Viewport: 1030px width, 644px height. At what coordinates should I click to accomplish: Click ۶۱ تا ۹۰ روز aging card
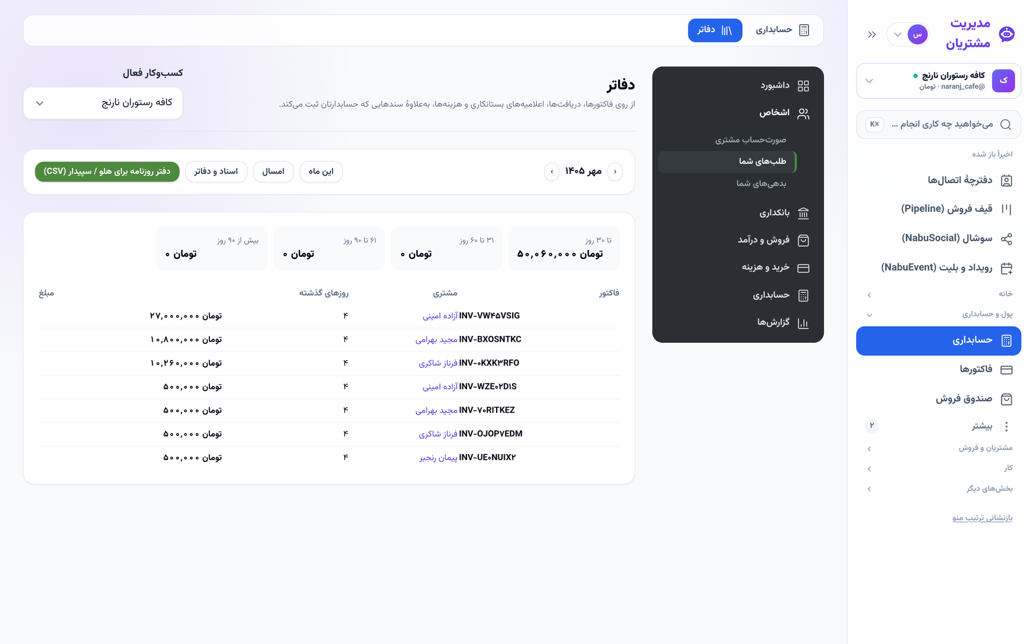(x=328, y=248)
